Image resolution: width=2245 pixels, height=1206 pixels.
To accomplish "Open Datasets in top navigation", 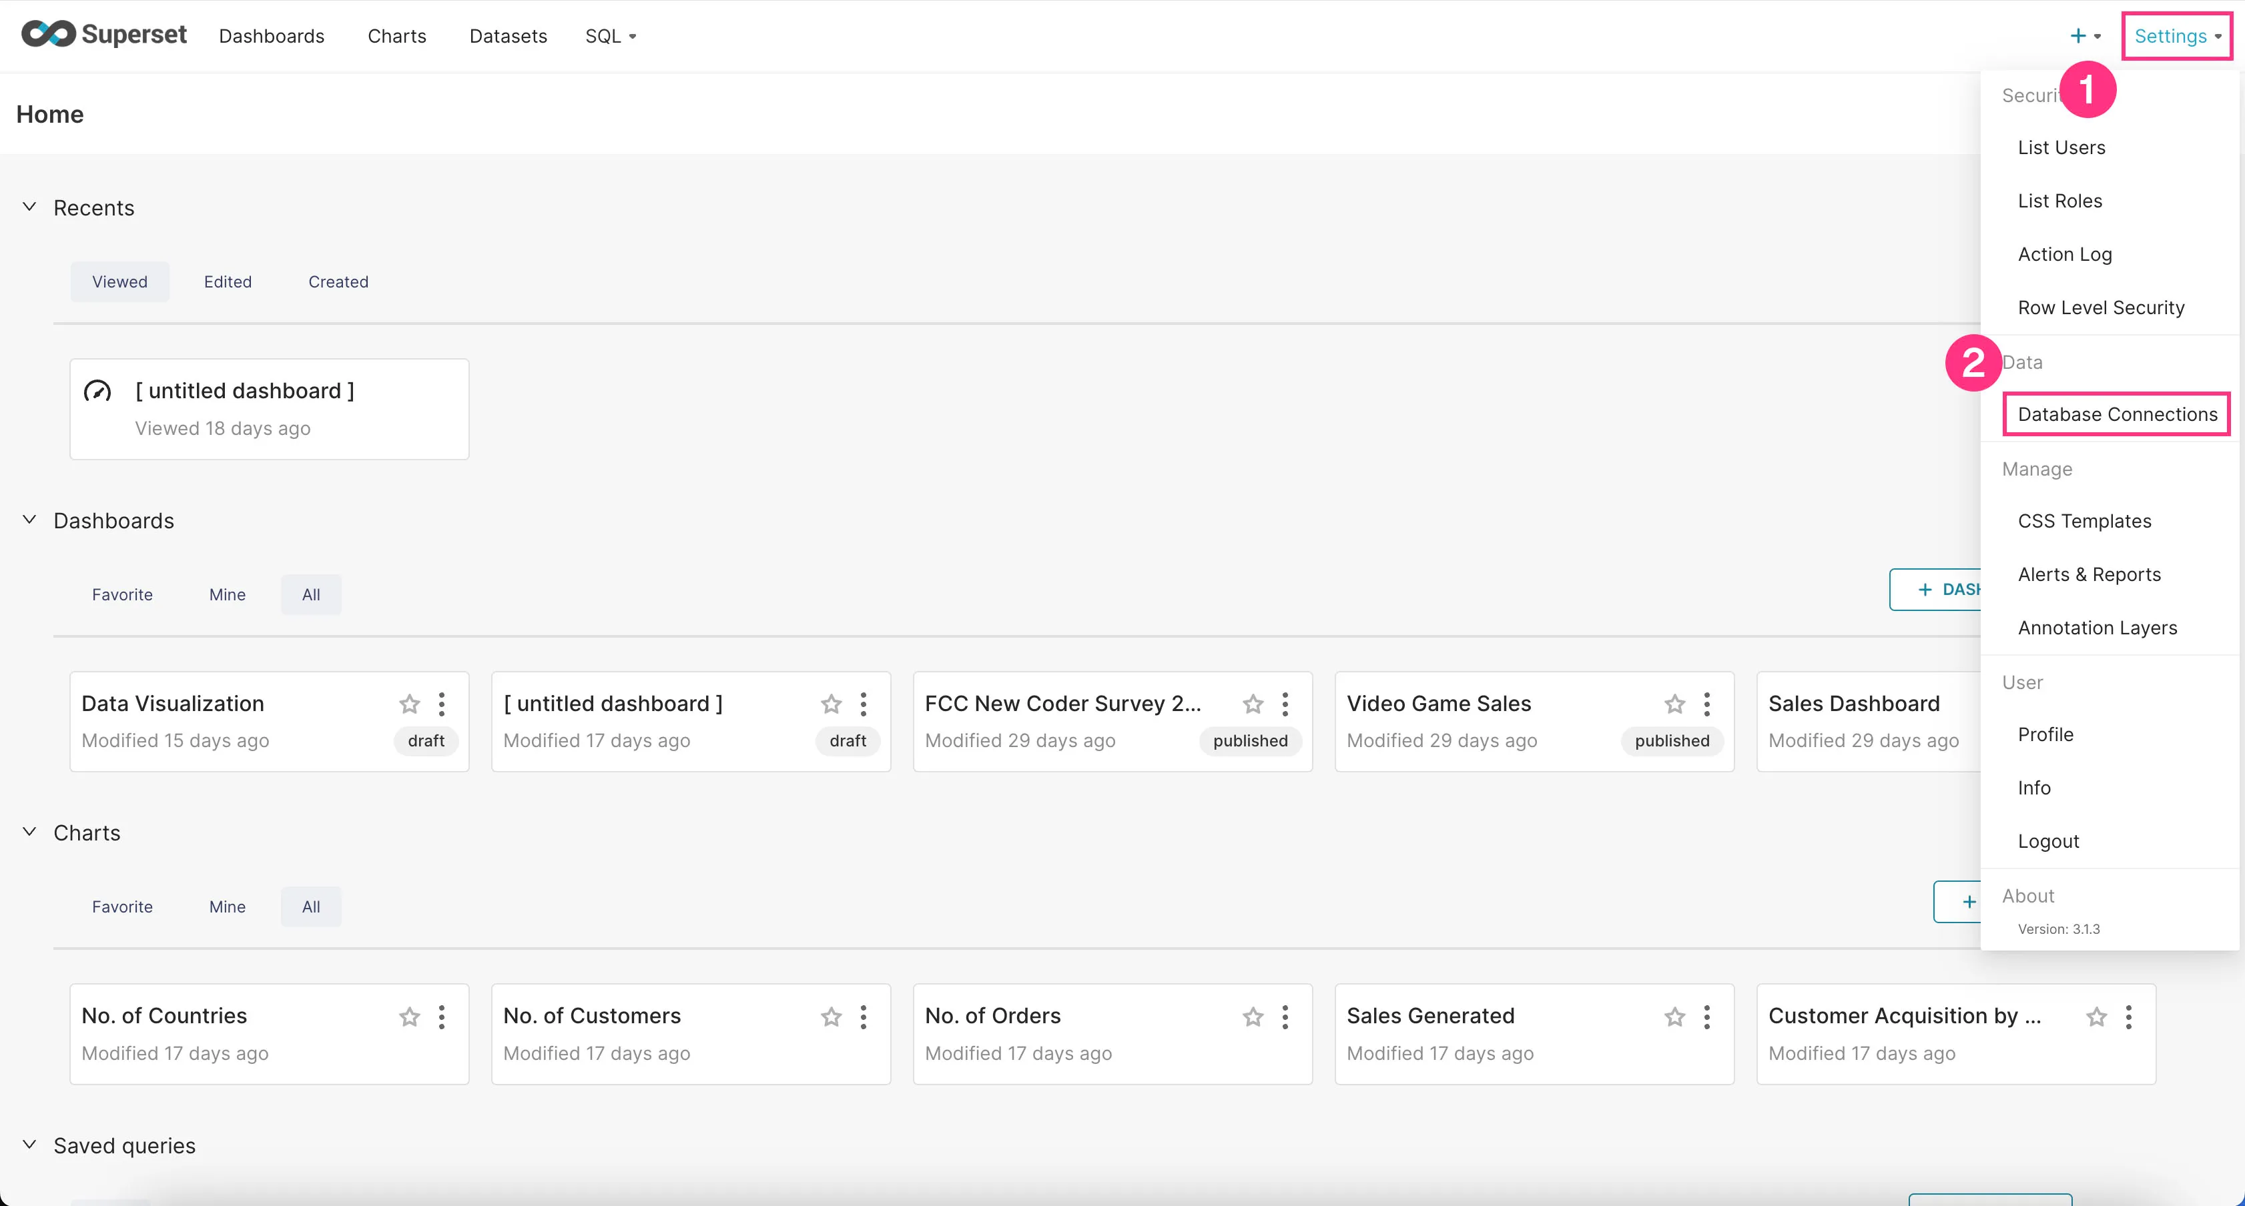I will point(508,36).
